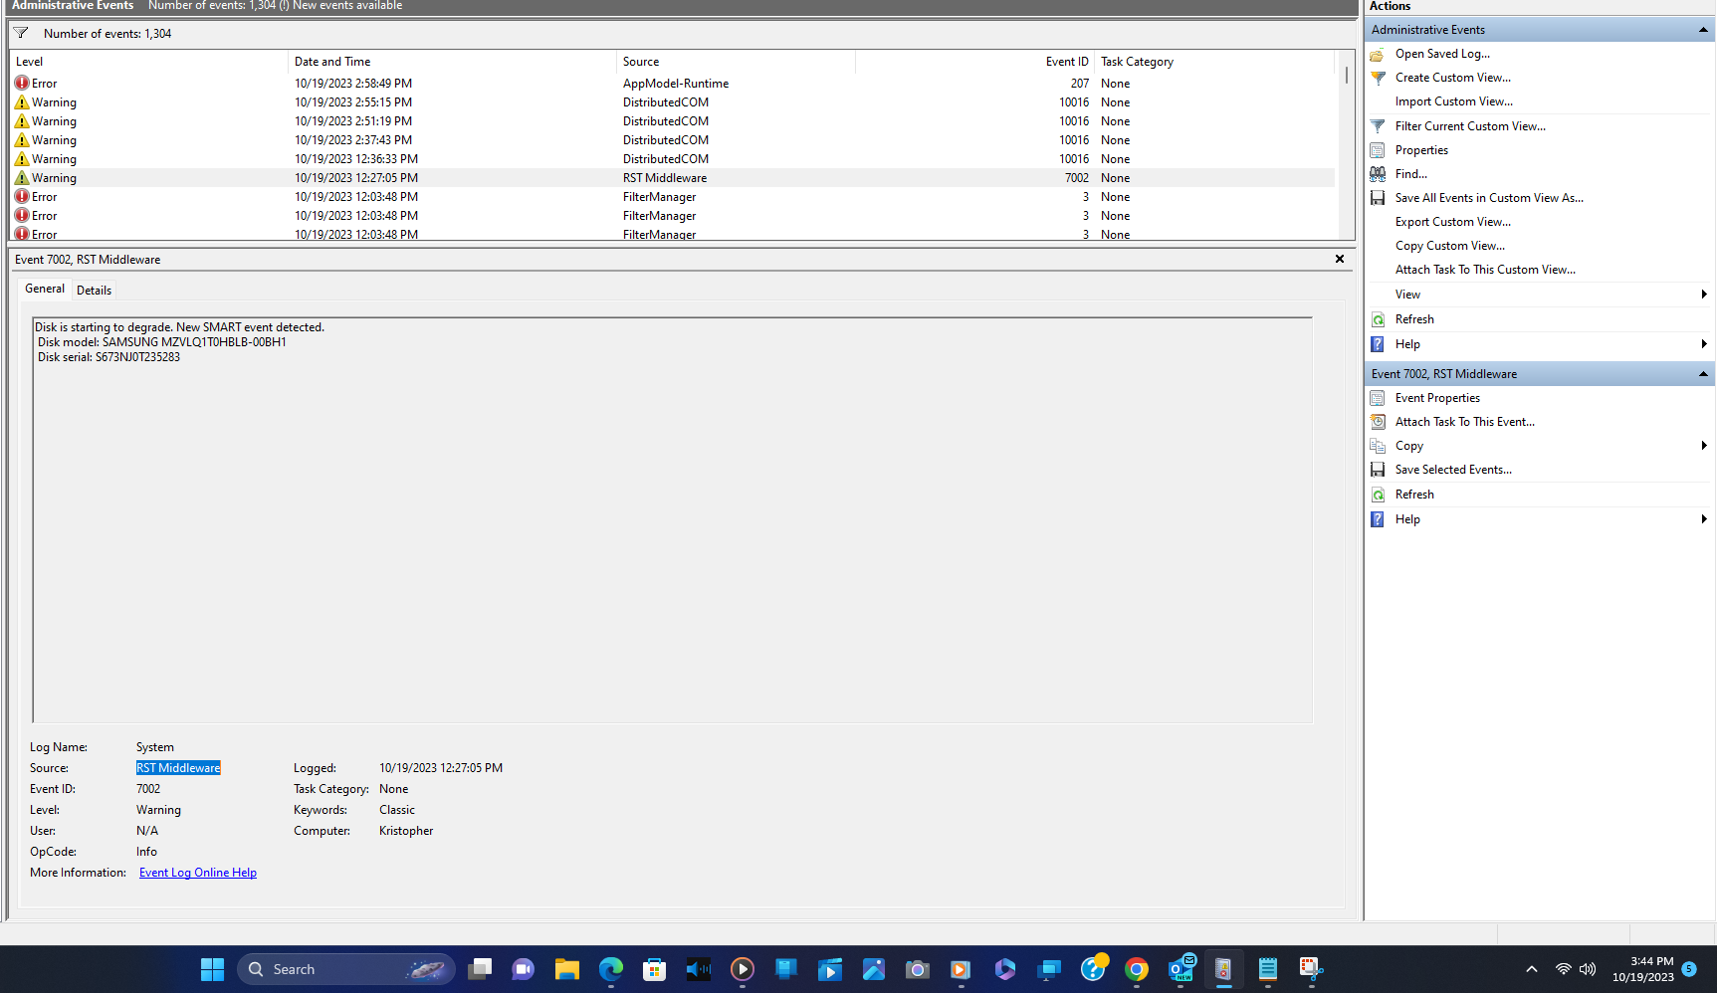
Task: Open Find using the binoculars icon
Action: click(x=1378, y=173)
